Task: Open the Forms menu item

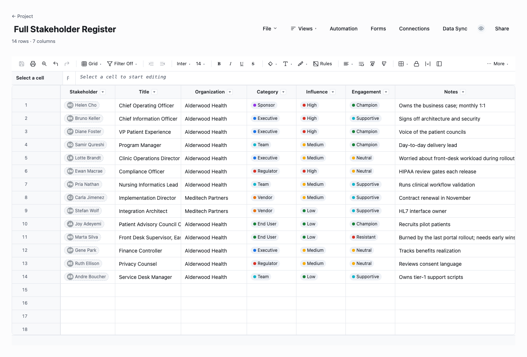Action: tap(378, 29)
